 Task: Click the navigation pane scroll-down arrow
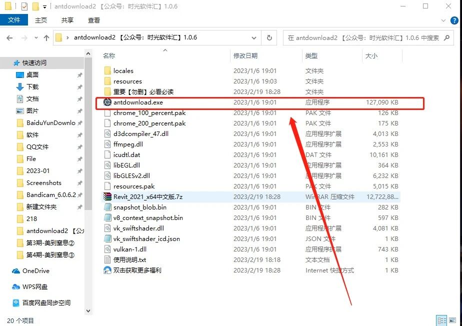pos(88,310)
